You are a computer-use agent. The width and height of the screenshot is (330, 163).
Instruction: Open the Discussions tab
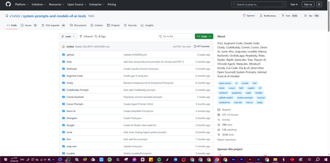[x=78, y=25]
